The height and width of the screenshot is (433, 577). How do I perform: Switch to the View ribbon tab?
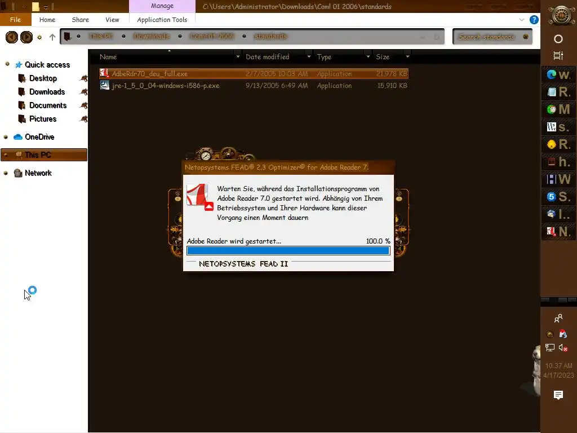pos(112,20)
